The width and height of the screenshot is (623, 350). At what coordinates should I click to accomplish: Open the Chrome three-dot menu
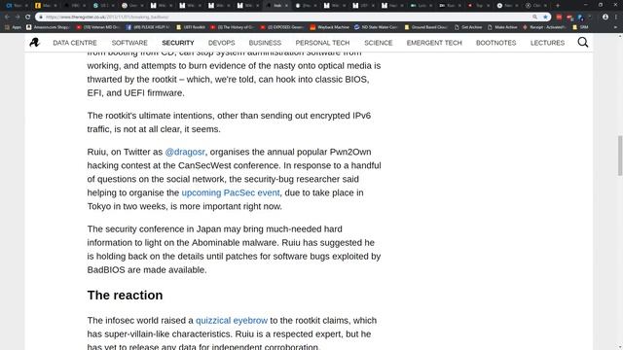[x=616, y=17]
